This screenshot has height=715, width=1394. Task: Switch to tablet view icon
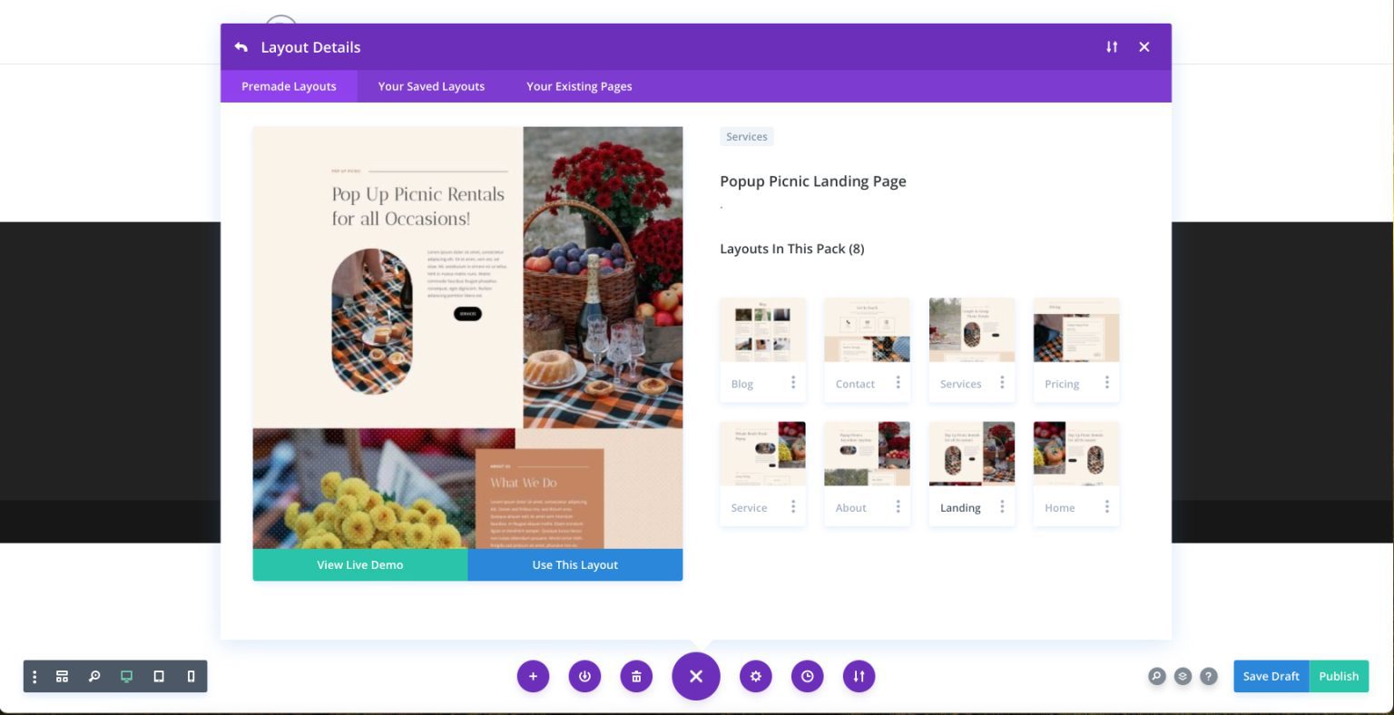[x=159, y=676]
